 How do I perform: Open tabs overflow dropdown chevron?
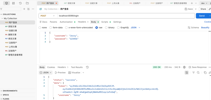(x=196, y=3)
